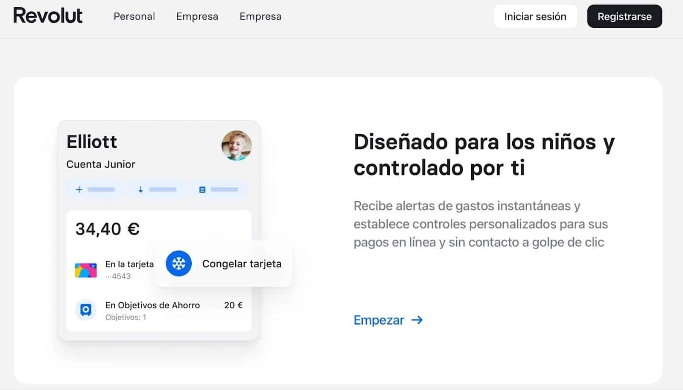Click the arrow next to Empezar
Image resolution: width=683 pixels, height=390 pixels.
(417, 320)
